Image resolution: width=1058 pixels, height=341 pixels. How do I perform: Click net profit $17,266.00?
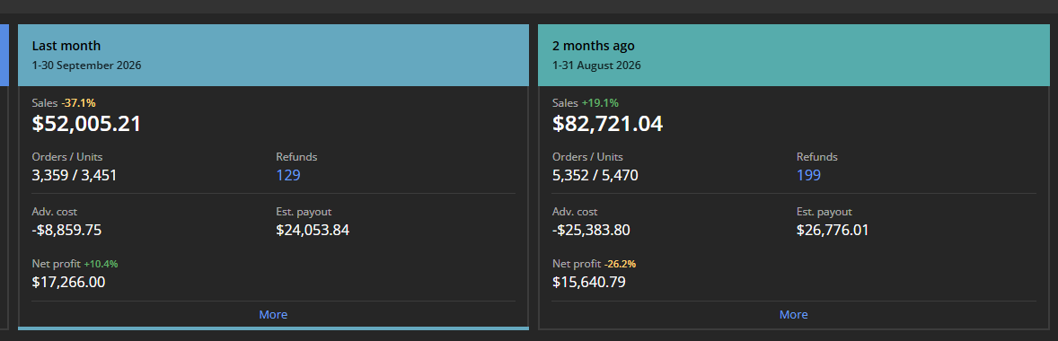(68, 282)
